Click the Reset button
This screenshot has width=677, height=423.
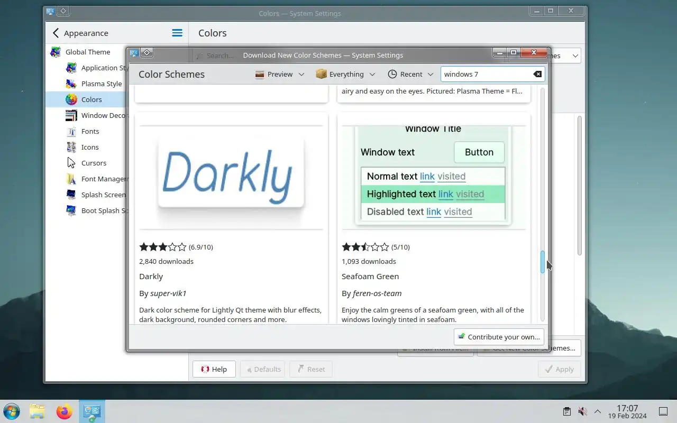310,369
